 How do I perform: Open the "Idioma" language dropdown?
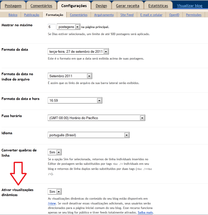pyautogui.click(x=127, y=135)
